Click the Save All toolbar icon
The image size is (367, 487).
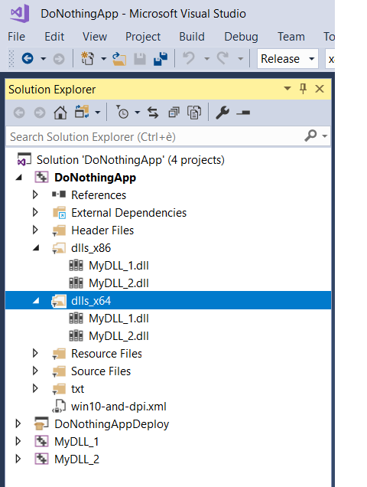click(x=161, y=59)
